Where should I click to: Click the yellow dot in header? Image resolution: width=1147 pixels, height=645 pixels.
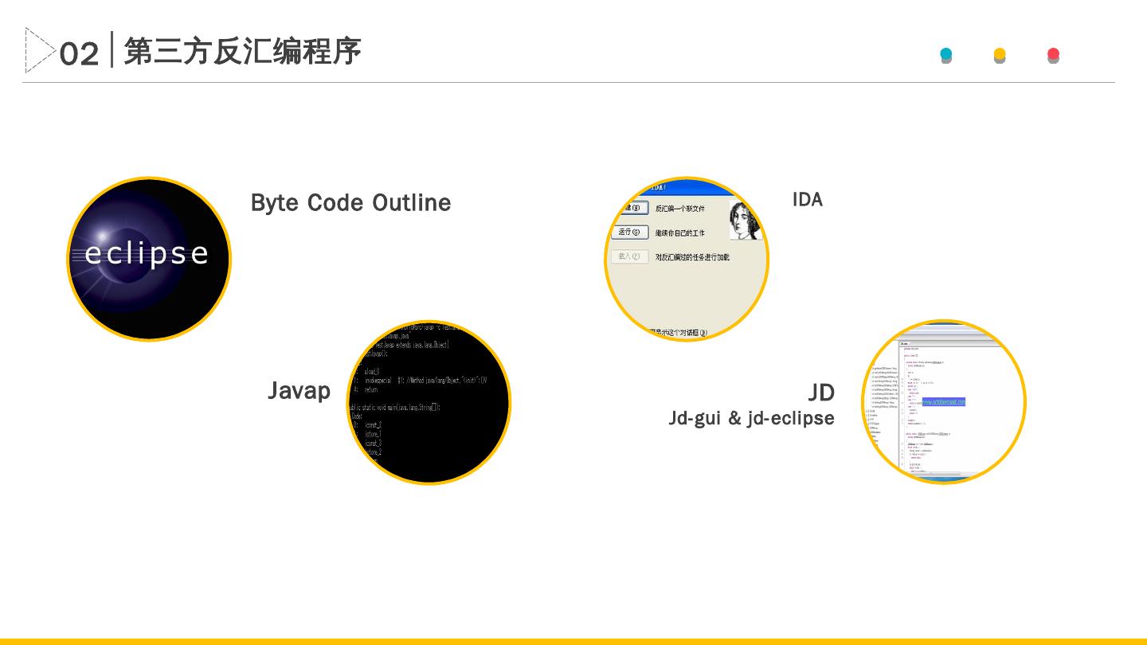click(999, 55)
